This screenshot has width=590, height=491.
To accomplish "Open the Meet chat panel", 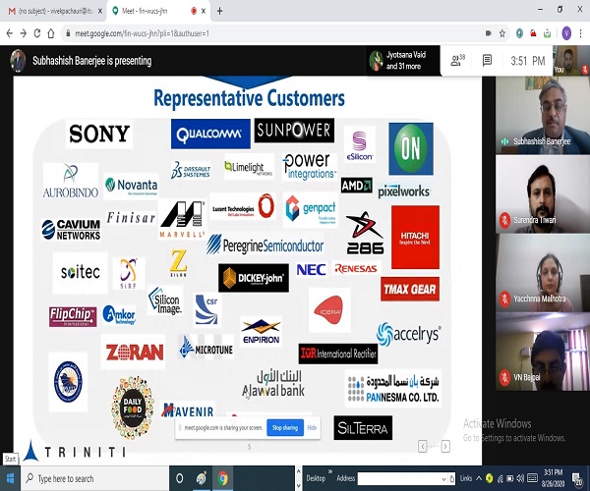I will (488, 60).
